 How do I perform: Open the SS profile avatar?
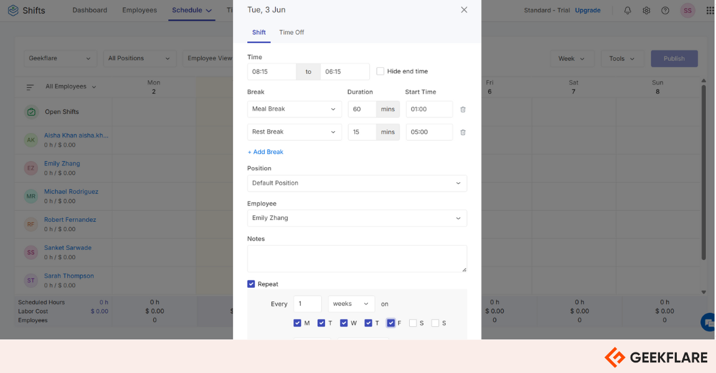click(x=687, y=10)
